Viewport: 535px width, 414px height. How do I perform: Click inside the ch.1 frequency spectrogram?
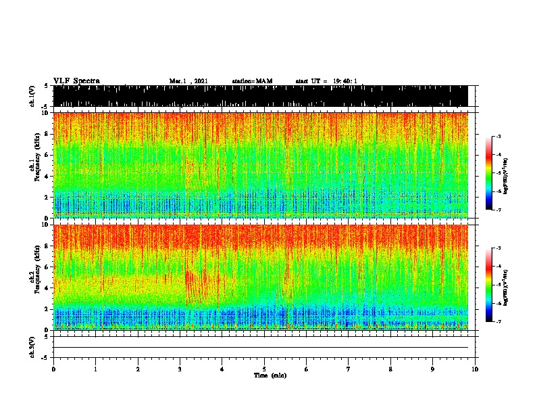click(260, 165)
